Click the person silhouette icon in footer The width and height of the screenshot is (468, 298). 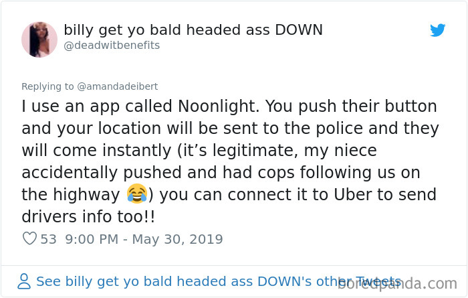tap(24, 281)
